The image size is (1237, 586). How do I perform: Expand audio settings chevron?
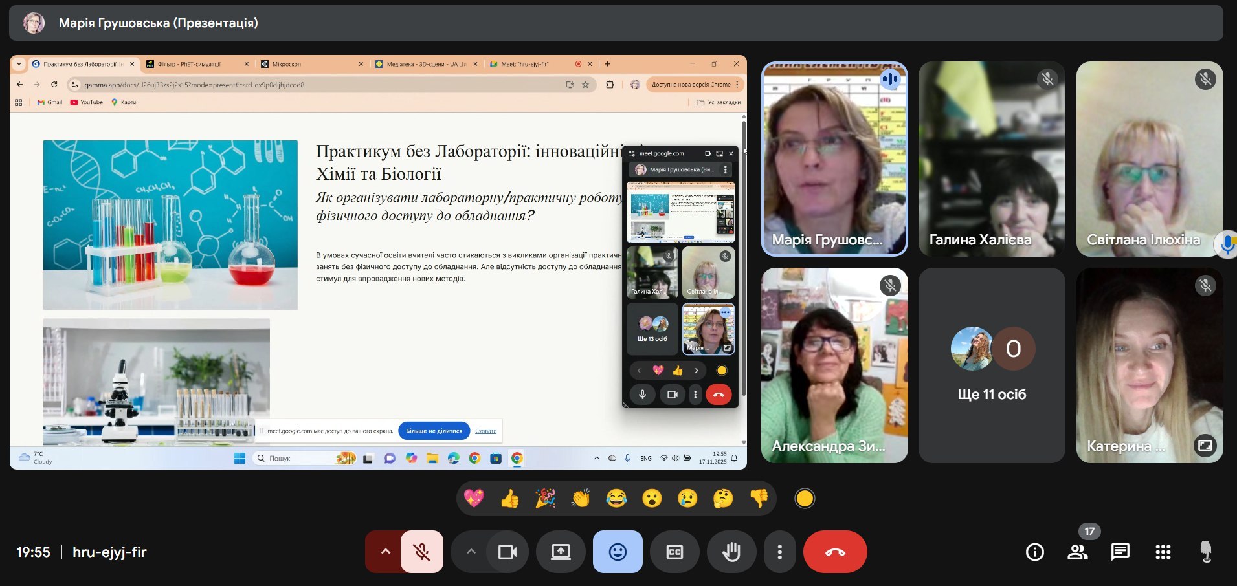(x=385, y=552)
